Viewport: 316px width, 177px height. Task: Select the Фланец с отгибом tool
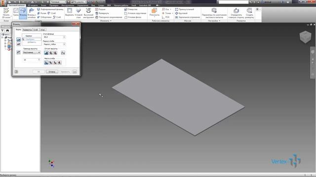pyautogui.click(x=32, y=13)
